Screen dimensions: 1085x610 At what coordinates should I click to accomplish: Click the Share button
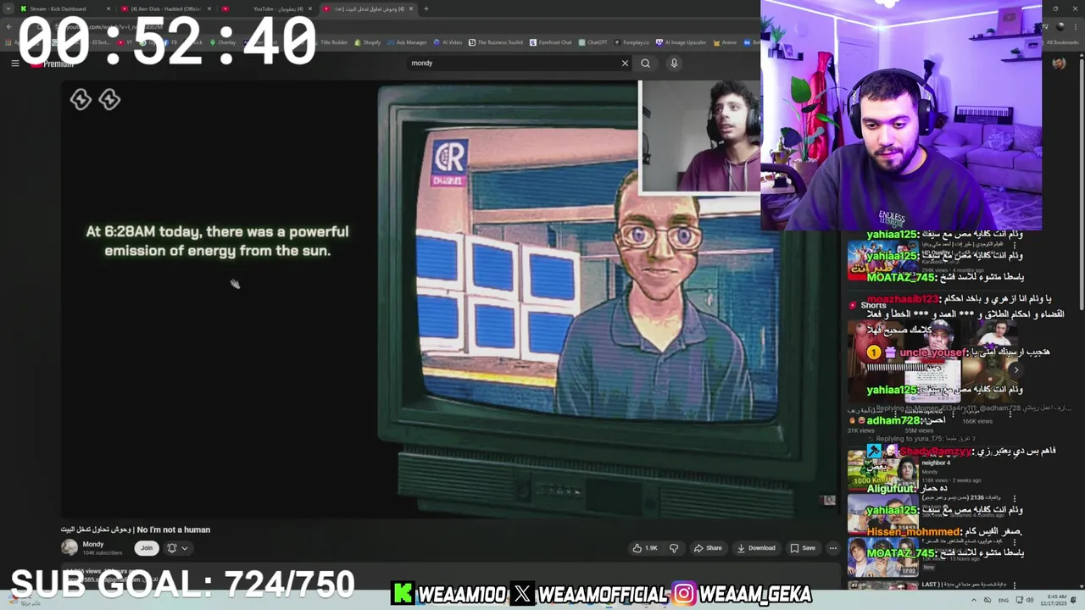click(x=708, y=548)
